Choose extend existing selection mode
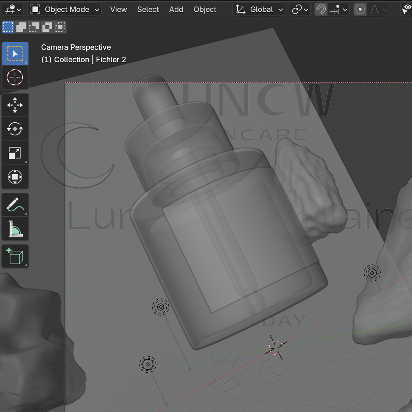Viewport: 412px width, 412px height. tap(21, 27)
